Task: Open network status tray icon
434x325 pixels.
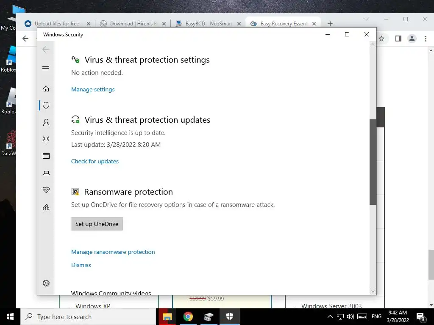Action: (x=340, y=317)
